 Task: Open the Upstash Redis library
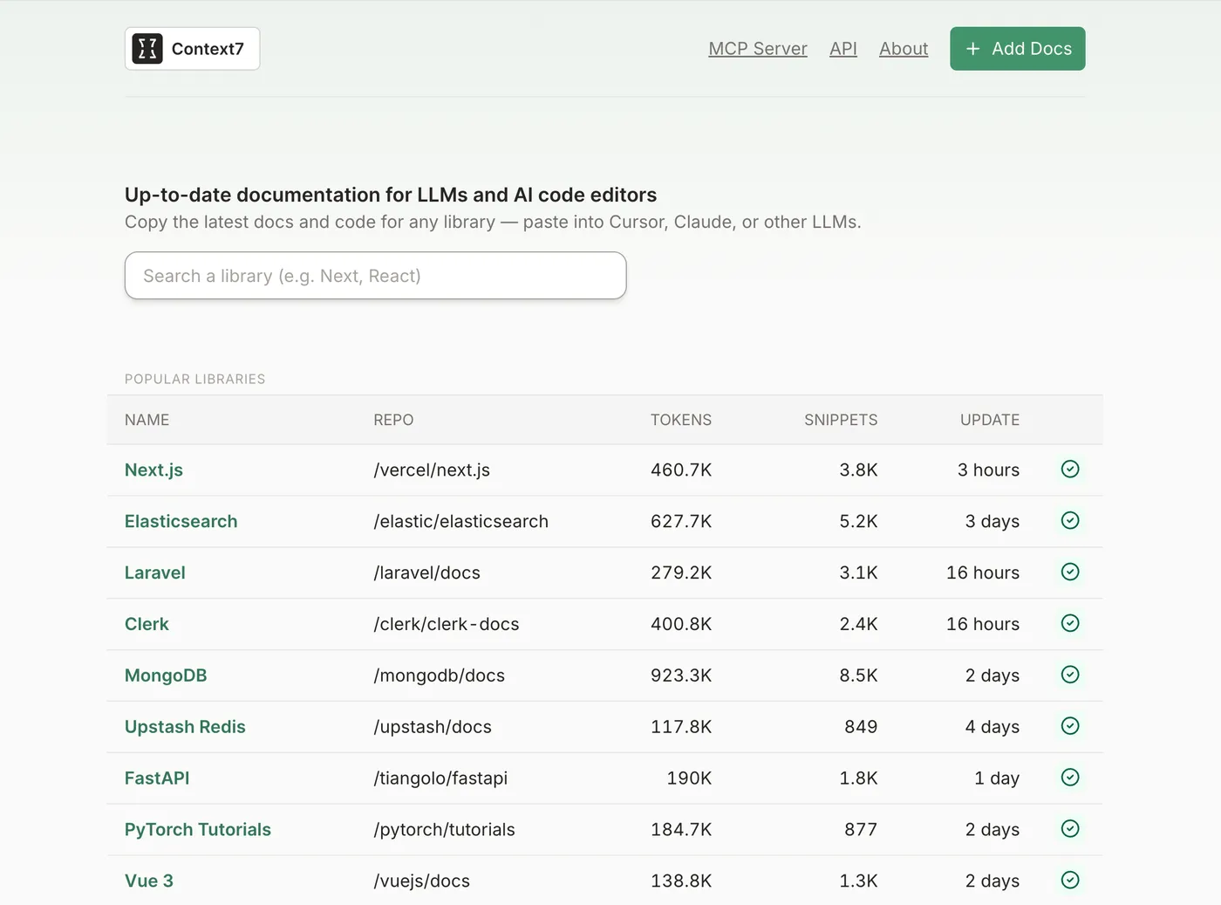pos(185,727)
